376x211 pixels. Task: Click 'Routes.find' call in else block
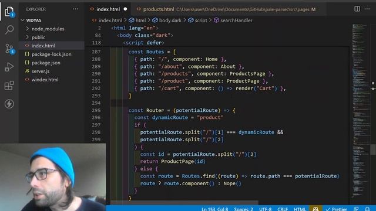[198, 176]
